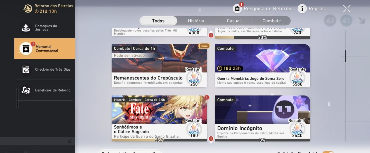Switch to the Casual tab
This screenshot has width=370, height=153.
(234, 21)
